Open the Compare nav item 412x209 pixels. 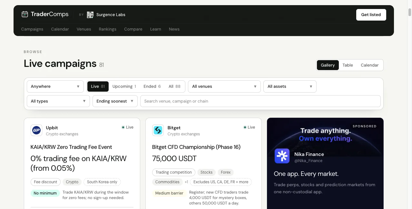point(133,29)
